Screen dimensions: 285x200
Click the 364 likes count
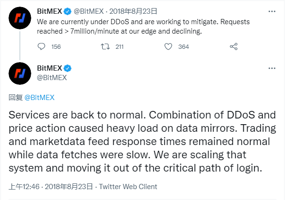[x=184, y=46]
